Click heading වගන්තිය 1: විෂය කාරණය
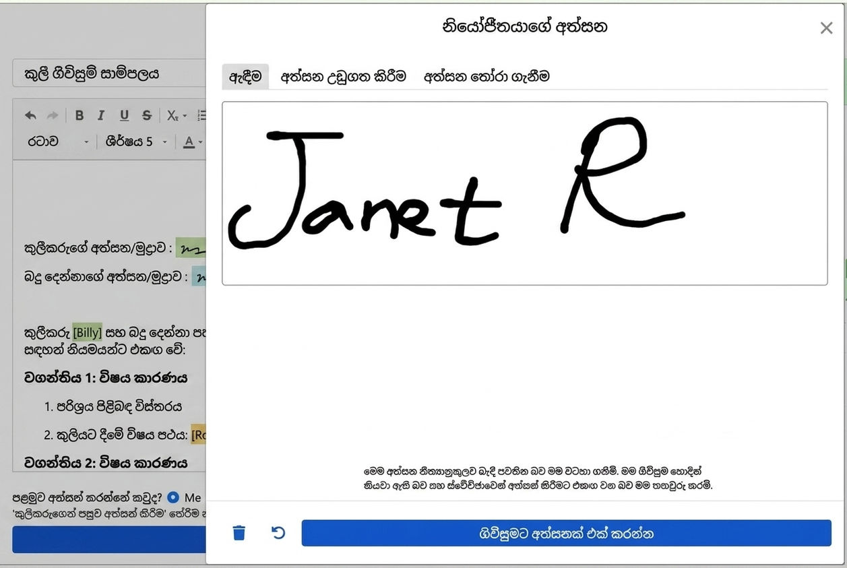 click(105, 377)
